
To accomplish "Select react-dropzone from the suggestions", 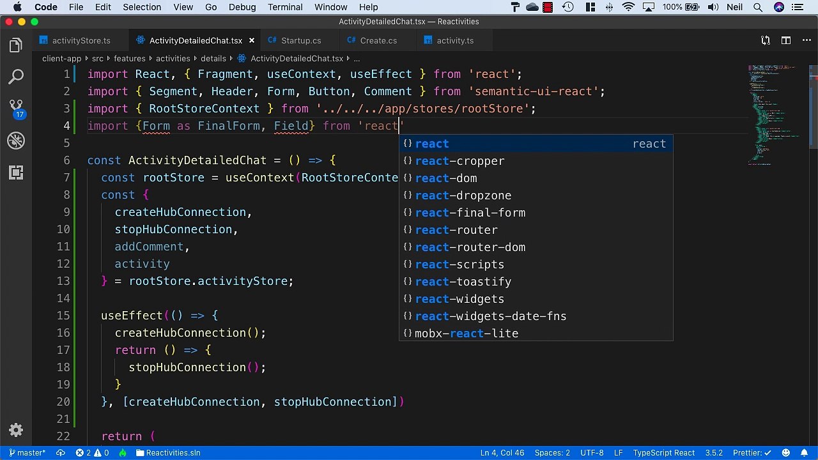I will point(536,195).
